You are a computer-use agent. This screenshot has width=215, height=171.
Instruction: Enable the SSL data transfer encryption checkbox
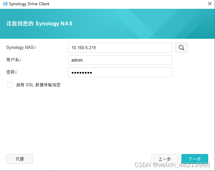(10, 85)
